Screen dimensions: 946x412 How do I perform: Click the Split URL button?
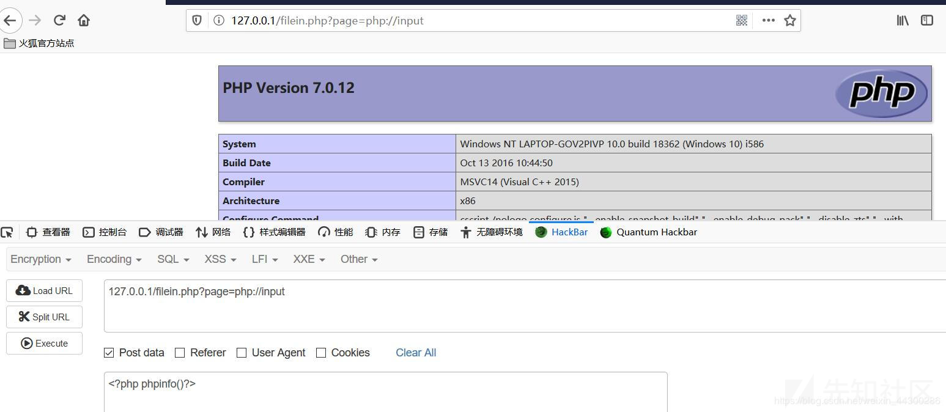tap(44, 317)
